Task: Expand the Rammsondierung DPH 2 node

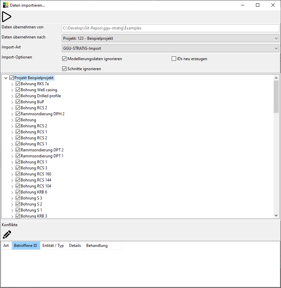Action: (x=12, y=114)
